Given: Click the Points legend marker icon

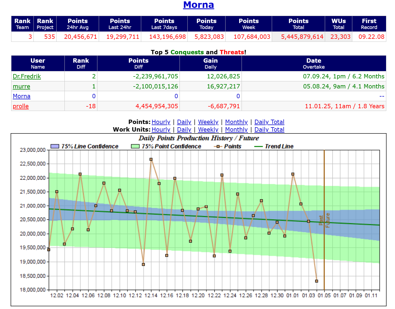Looking at the screenshot, I should coord(218,146).
